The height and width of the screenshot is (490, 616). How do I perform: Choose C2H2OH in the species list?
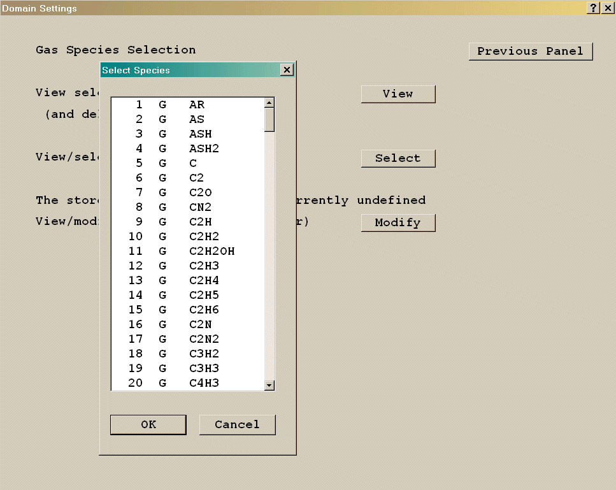click(x=211, y=251)
